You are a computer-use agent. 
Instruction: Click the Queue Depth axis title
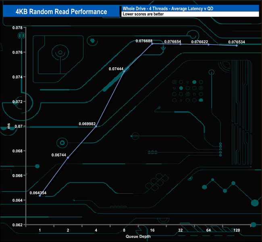(x=138, y=236)
